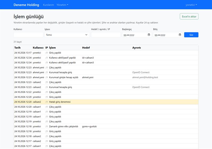Click the '24.10.2026 13:17' date cell

click(x=23, y=53)
